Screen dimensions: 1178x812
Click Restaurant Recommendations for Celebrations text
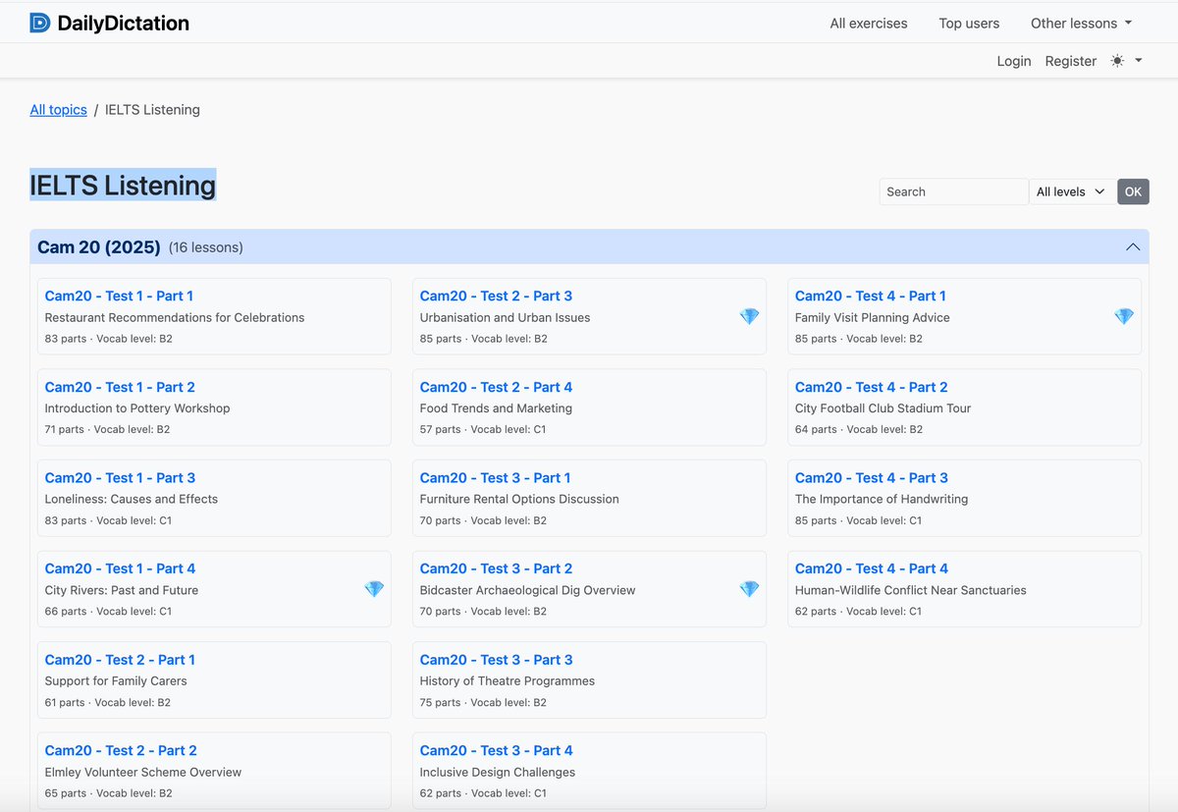click(175, 317)
